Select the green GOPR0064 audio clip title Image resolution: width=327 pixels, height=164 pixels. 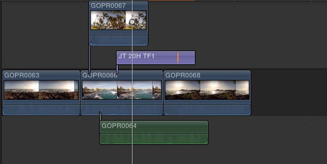[x=119, y=126]
